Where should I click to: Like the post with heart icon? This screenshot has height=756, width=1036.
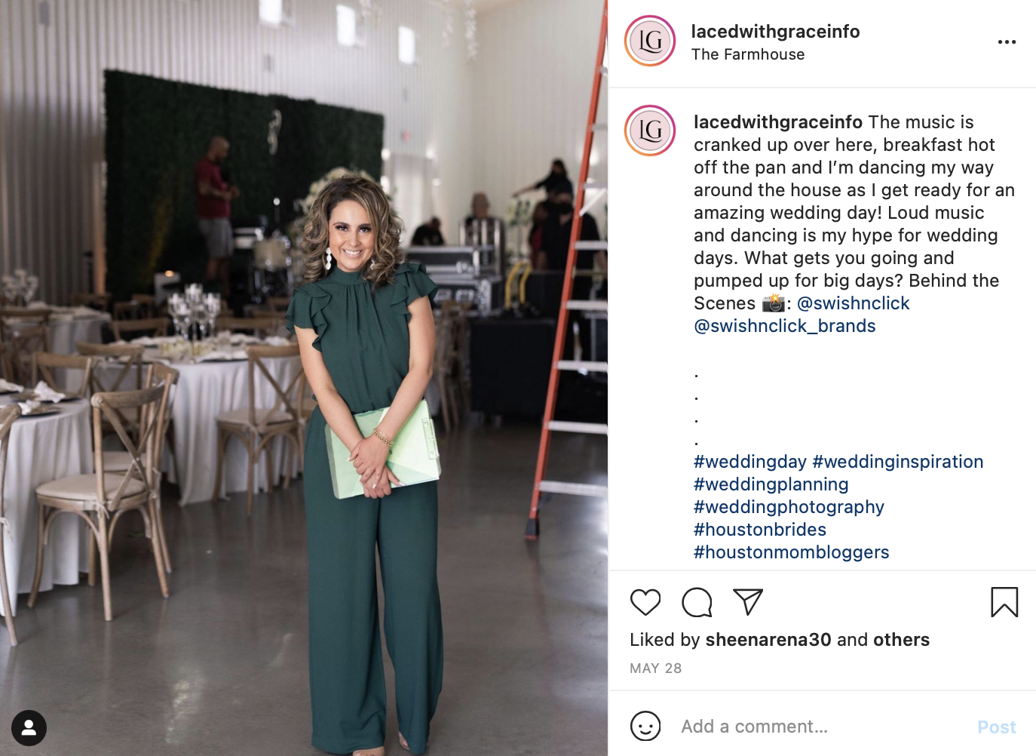coord(645,602)
